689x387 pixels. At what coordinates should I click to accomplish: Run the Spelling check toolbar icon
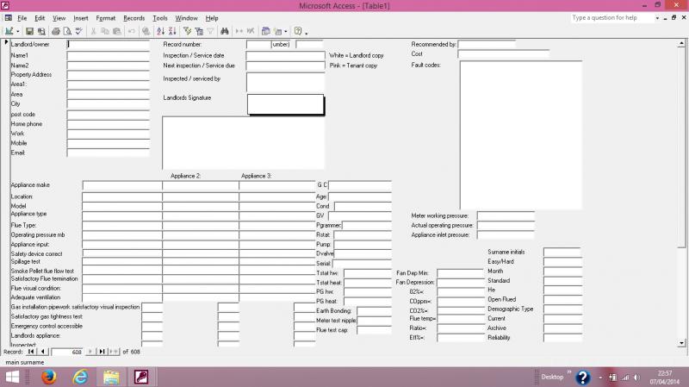tap(78, 31)
